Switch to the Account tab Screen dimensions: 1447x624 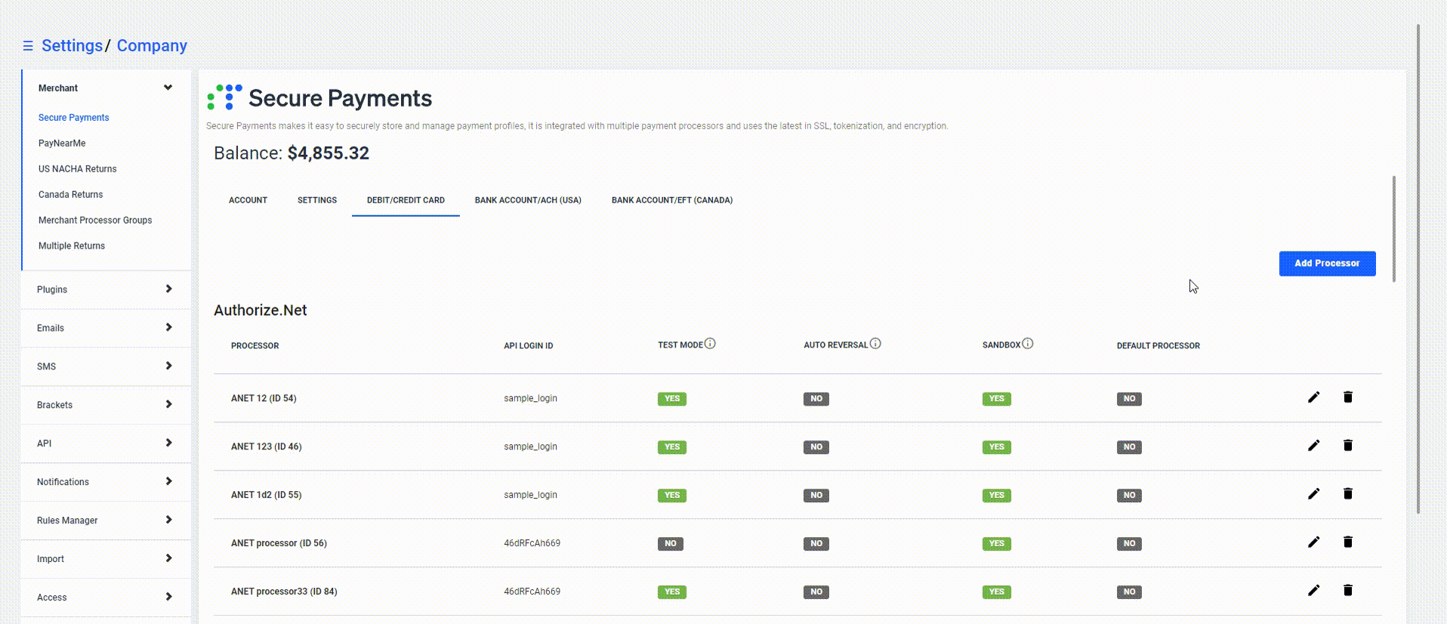coord(248,200)
